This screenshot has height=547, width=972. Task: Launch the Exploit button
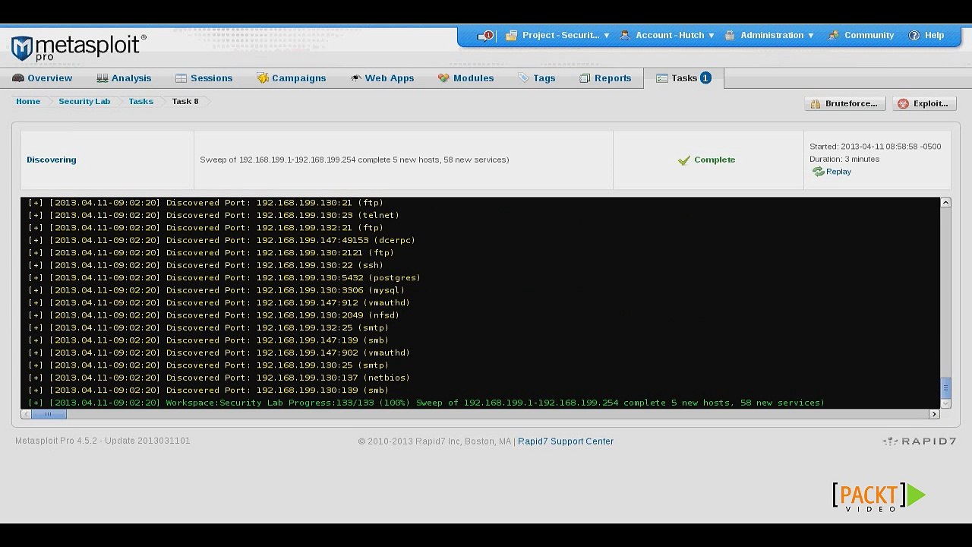[924, 104]
